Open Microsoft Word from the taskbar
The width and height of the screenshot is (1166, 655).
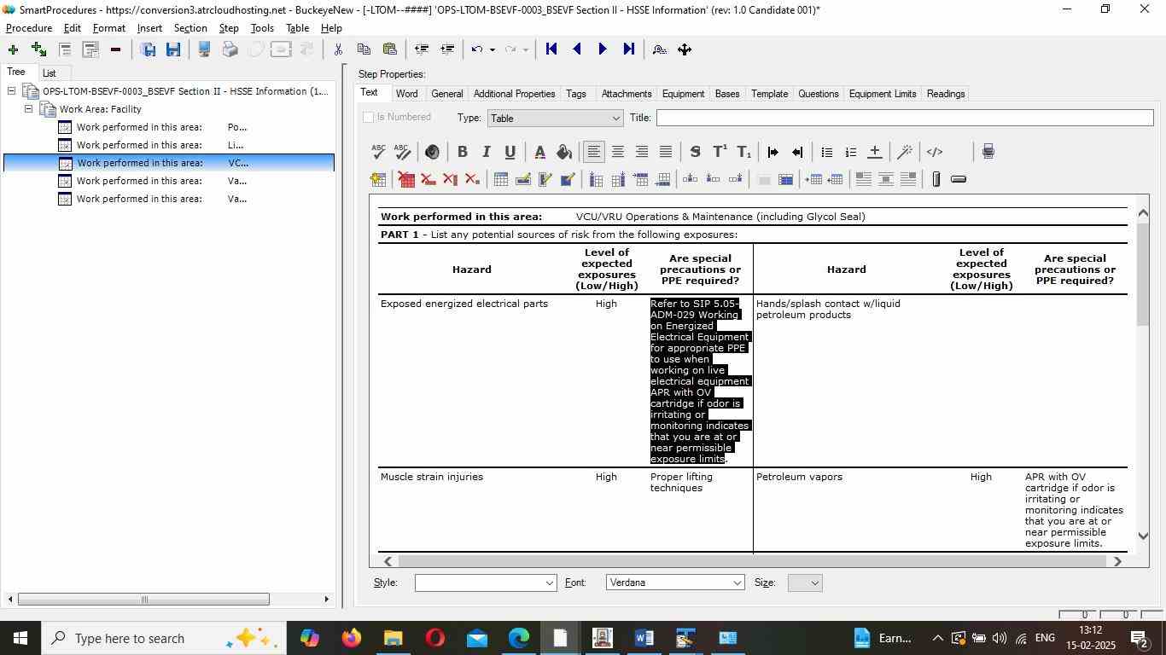[644, 638]
